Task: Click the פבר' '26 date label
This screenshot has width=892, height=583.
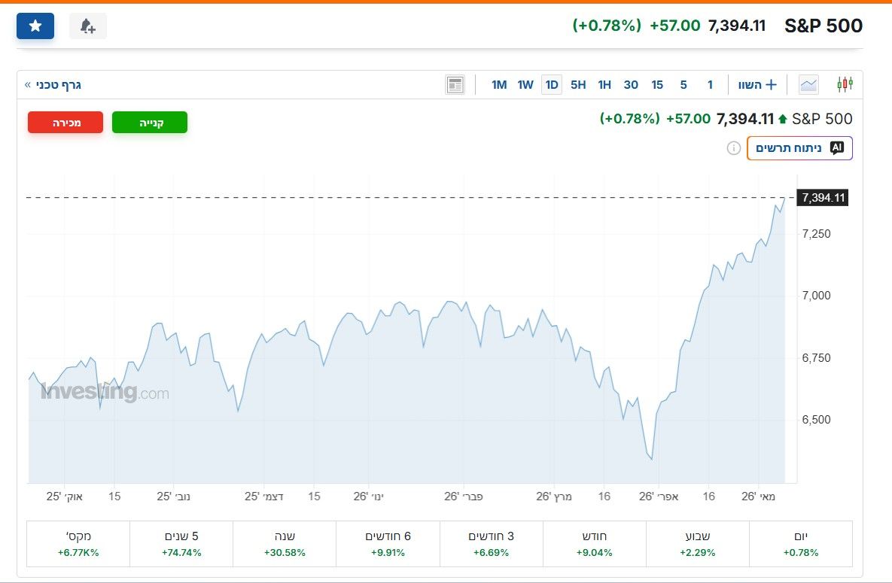Action: tap(463, 496)
